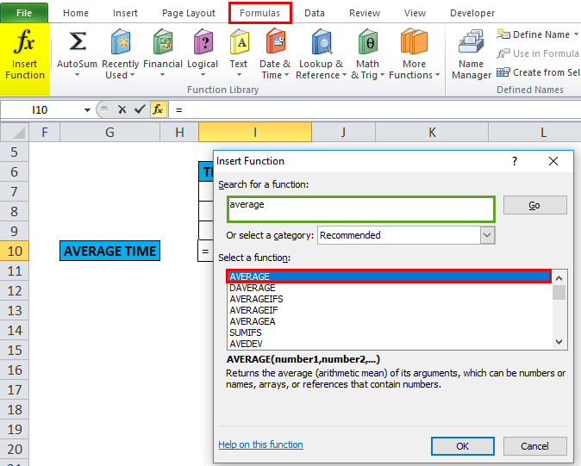Screen dimensions: 581x466
Task: Click Create from Selection
Action: click(538, 72)
